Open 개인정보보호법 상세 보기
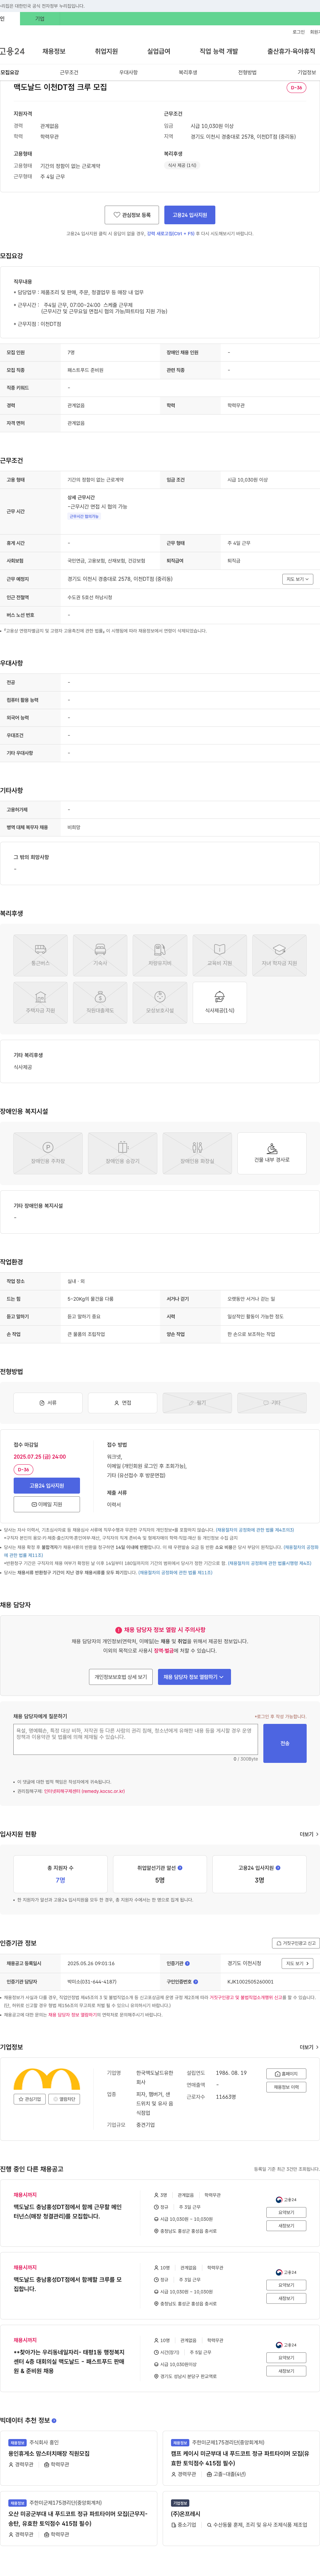320x2576 pixels. (x=121, y=1677)
